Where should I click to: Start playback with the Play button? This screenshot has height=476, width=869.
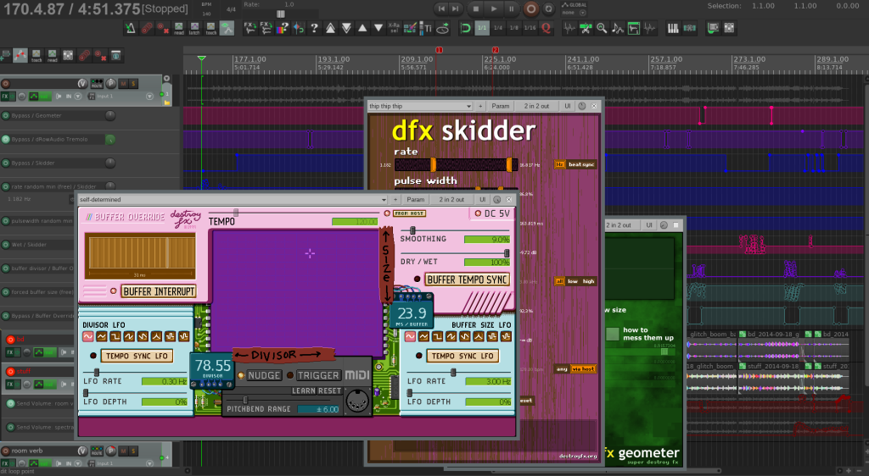(494, 8)
